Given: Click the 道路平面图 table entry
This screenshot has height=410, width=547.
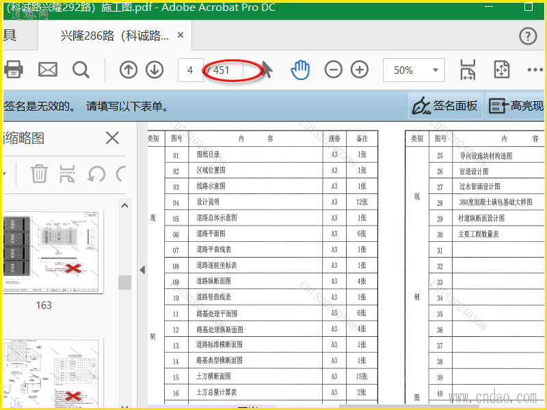Looking at the screenshot, I should tap(211, 234).
